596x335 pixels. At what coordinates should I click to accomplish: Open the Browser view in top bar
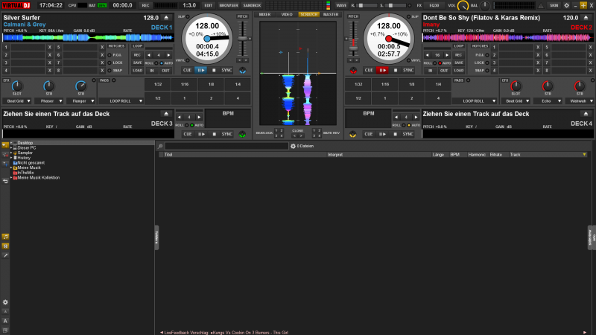pyautogui.click(x=229, y=6)
